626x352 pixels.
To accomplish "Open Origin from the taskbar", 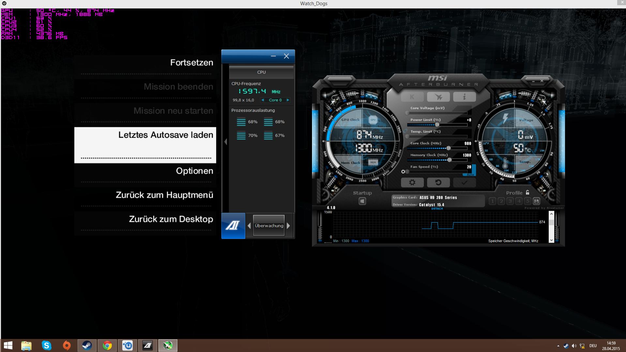I will (x=67, y=345).
